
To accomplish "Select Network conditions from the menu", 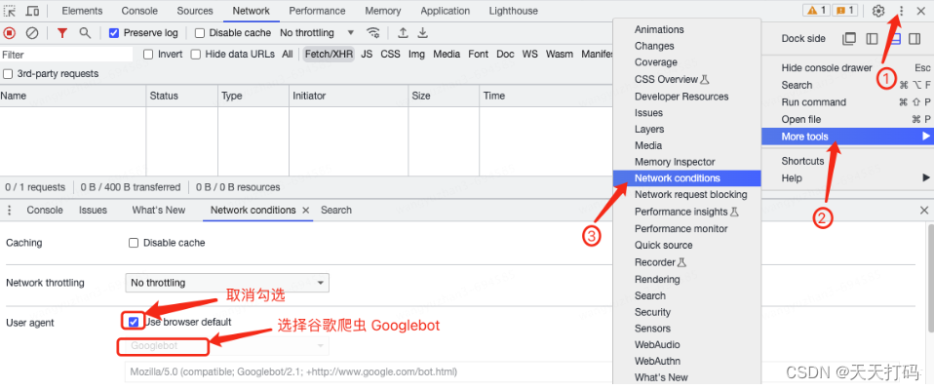I will (x=678, y=178).
